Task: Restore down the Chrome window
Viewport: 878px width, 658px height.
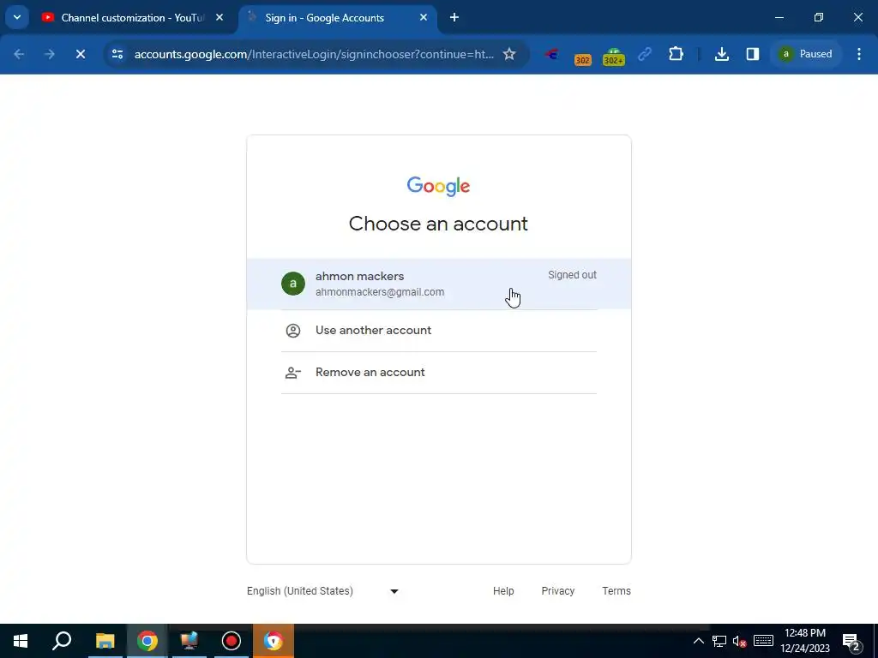Action: point(819,18)
